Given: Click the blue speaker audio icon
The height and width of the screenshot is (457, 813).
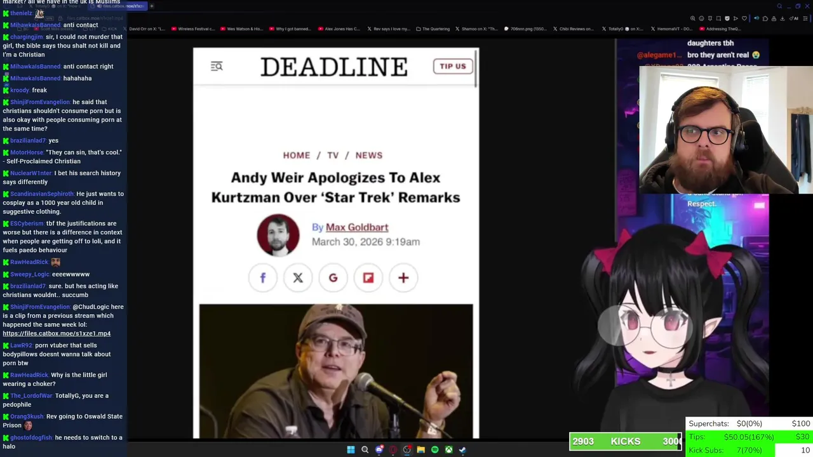Looking at the screenshot, I should [756, 18].
